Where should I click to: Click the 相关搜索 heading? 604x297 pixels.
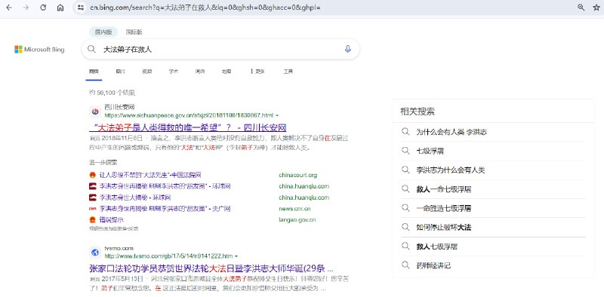[418, 112]
